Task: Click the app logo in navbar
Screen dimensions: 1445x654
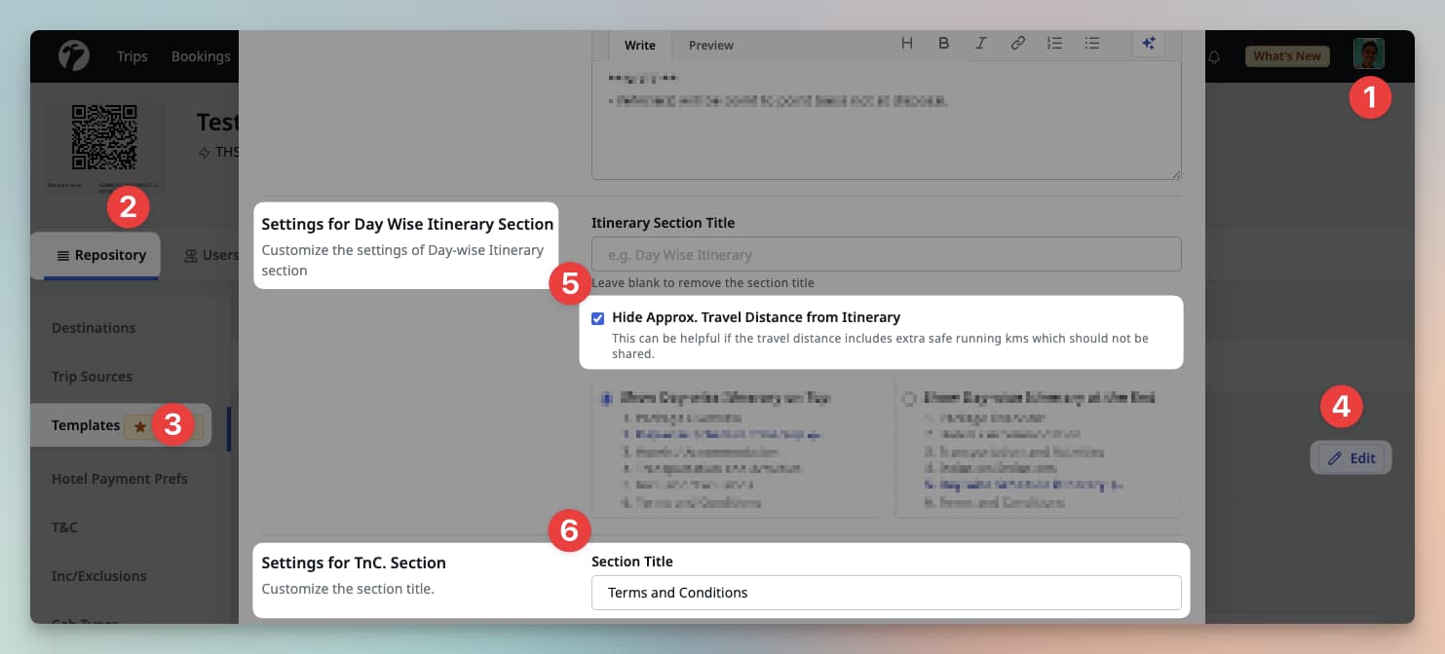Action: click(x=74, y=55)
